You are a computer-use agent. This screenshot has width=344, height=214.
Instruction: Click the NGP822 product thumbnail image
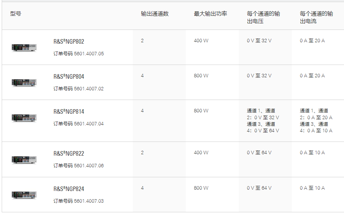tap(24, 160)
